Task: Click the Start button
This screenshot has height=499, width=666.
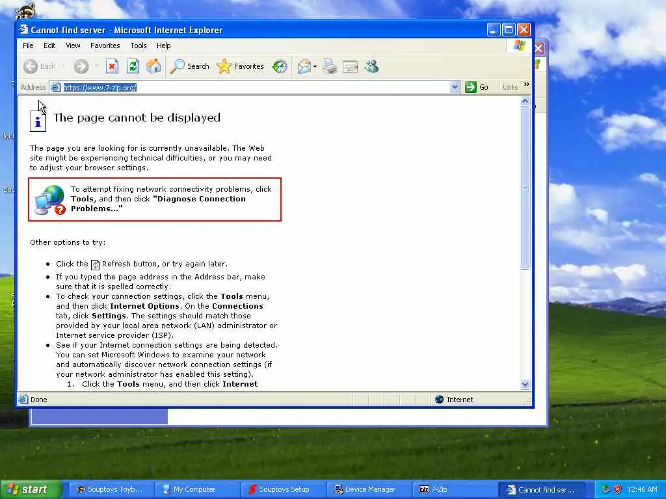Action: [31, 490]
